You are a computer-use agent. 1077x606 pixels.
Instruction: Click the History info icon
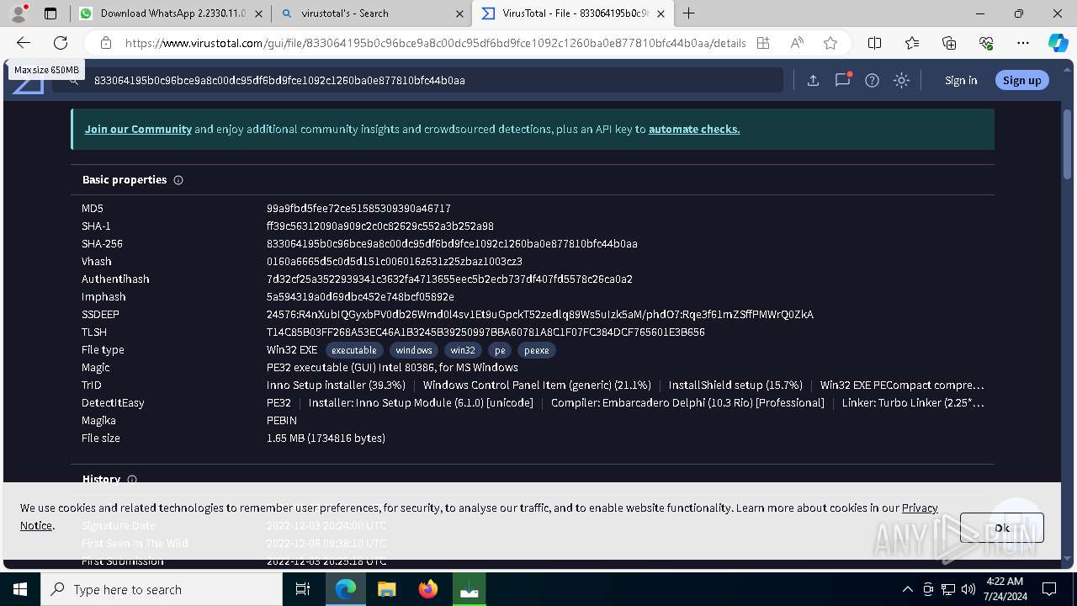[132, 480]
